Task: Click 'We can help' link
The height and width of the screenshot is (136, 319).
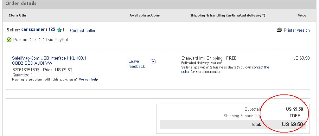Action: (x=88, y=80)
